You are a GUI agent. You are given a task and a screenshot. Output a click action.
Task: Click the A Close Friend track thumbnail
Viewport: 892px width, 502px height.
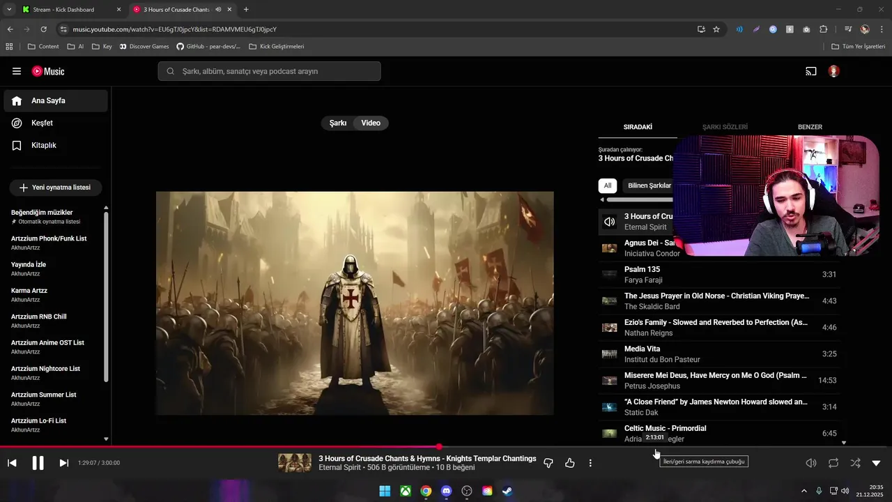(610, 407)
